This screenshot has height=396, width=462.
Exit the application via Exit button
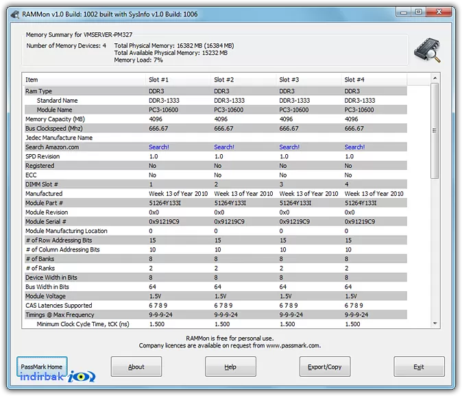[x=419, y=367]
